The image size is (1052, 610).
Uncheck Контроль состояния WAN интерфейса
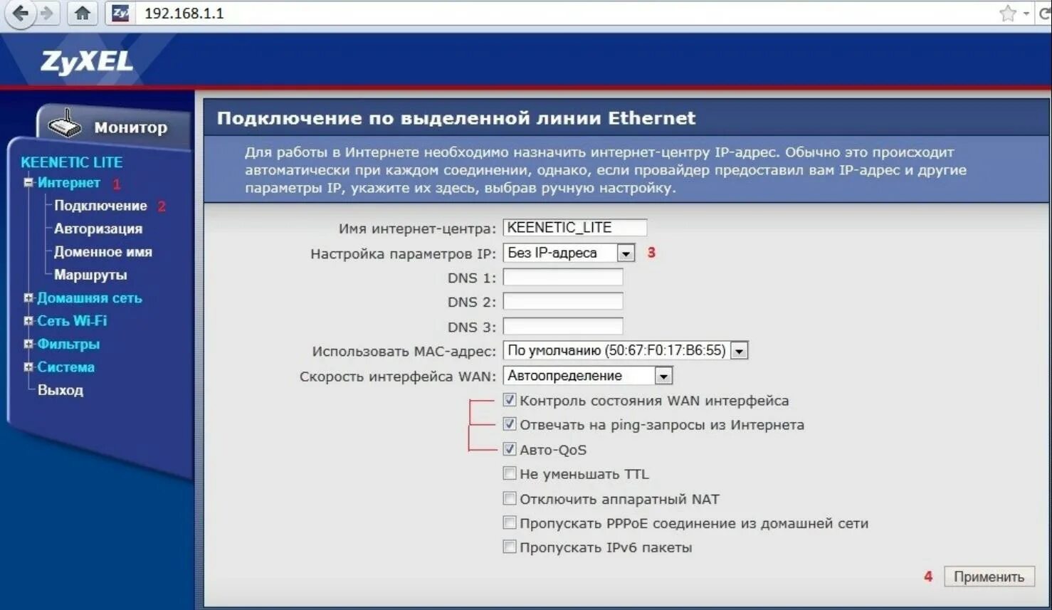(x=510, y=400)
